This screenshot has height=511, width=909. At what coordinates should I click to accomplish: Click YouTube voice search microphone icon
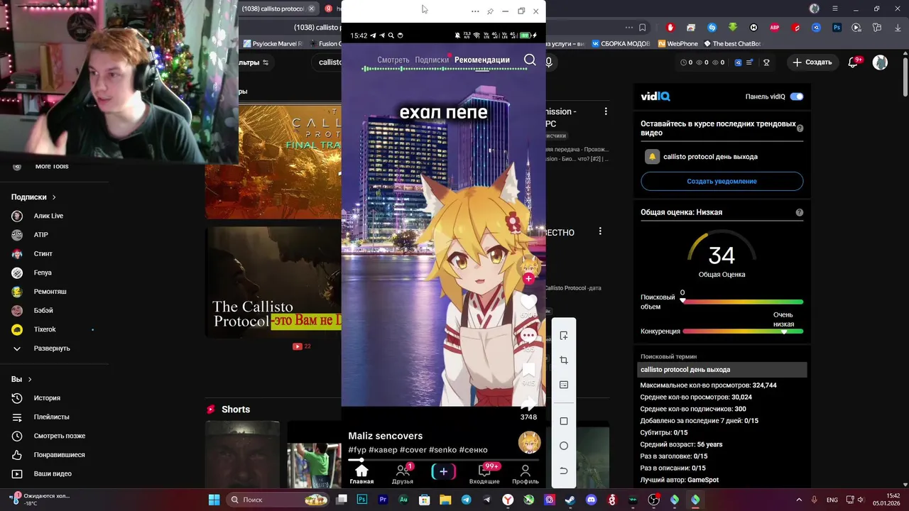pos(548,62)
